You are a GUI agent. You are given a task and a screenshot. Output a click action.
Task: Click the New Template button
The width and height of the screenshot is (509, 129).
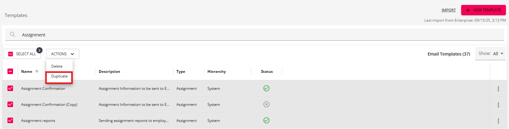click(x=483, y=10)
